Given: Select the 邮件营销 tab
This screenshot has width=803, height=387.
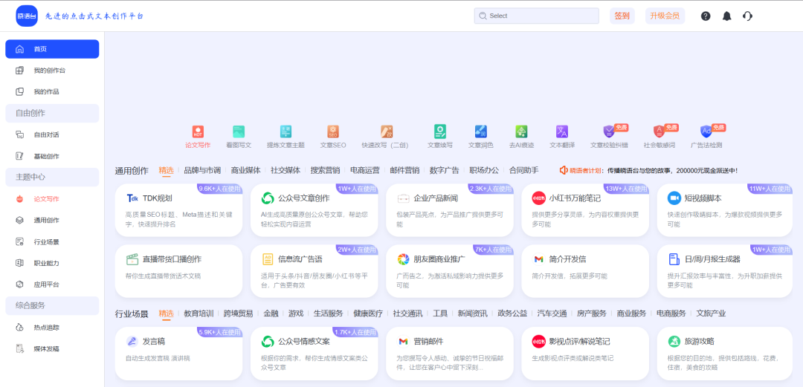Looking at the screenshot, I should (404, 170).
